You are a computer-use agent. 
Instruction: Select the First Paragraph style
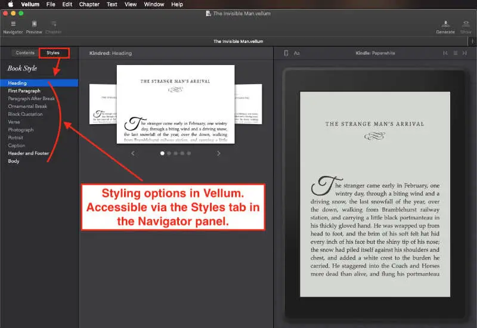24,91
